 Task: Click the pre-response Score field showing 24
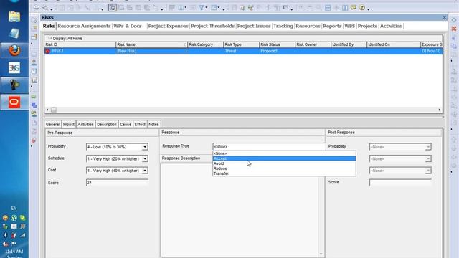117,183
